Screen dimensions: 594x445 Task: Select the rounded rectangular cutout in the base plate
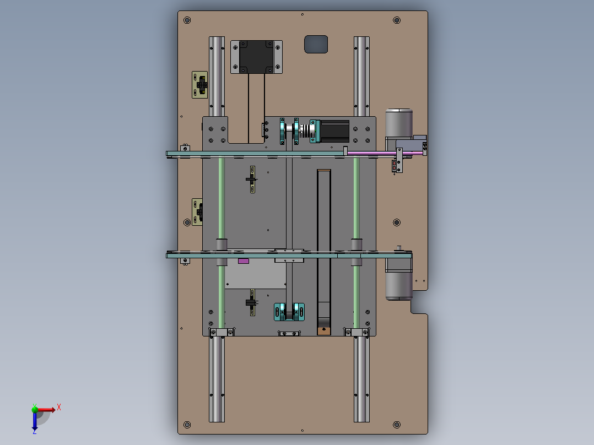coord(316,44)
